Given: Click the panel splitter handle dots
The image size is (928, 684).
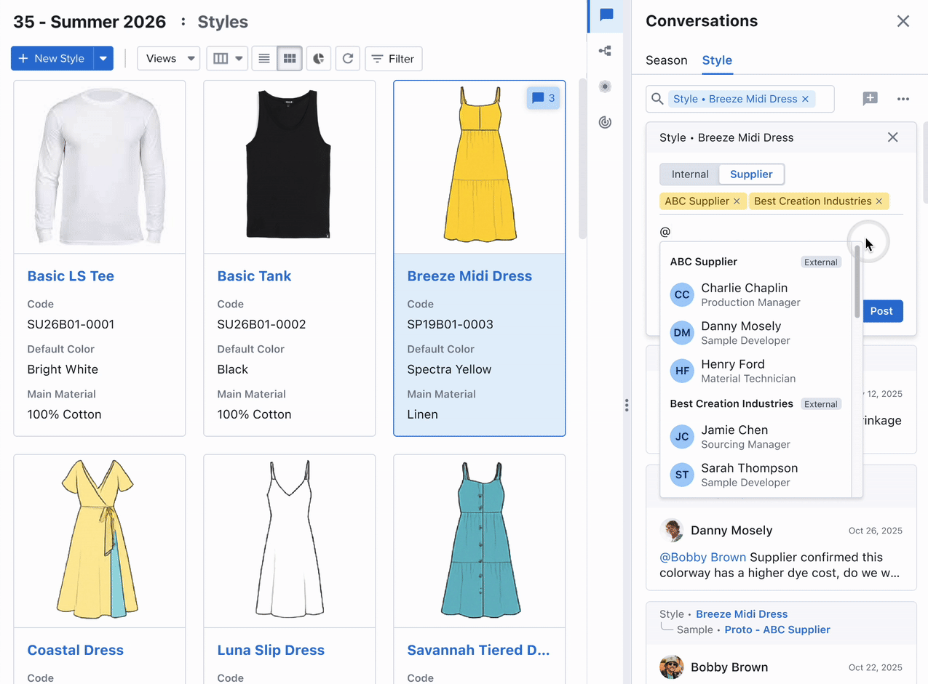Looking at the screenshot, I should click(627, 406).
